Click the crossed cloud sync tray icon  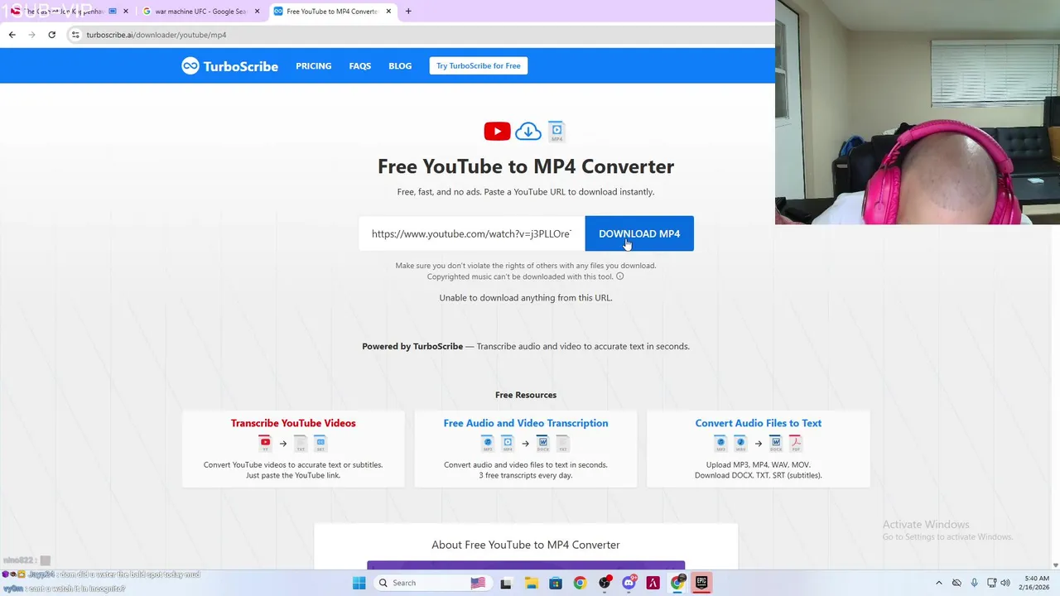pyautogui.click(x=956, y=583)
